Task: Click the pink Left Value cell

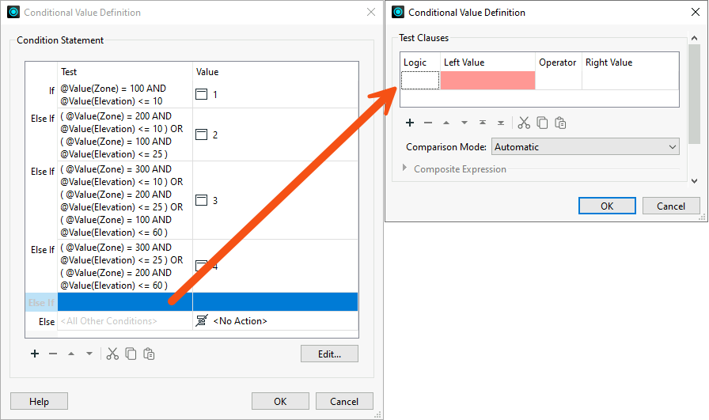Action: [x=487, y=80]
